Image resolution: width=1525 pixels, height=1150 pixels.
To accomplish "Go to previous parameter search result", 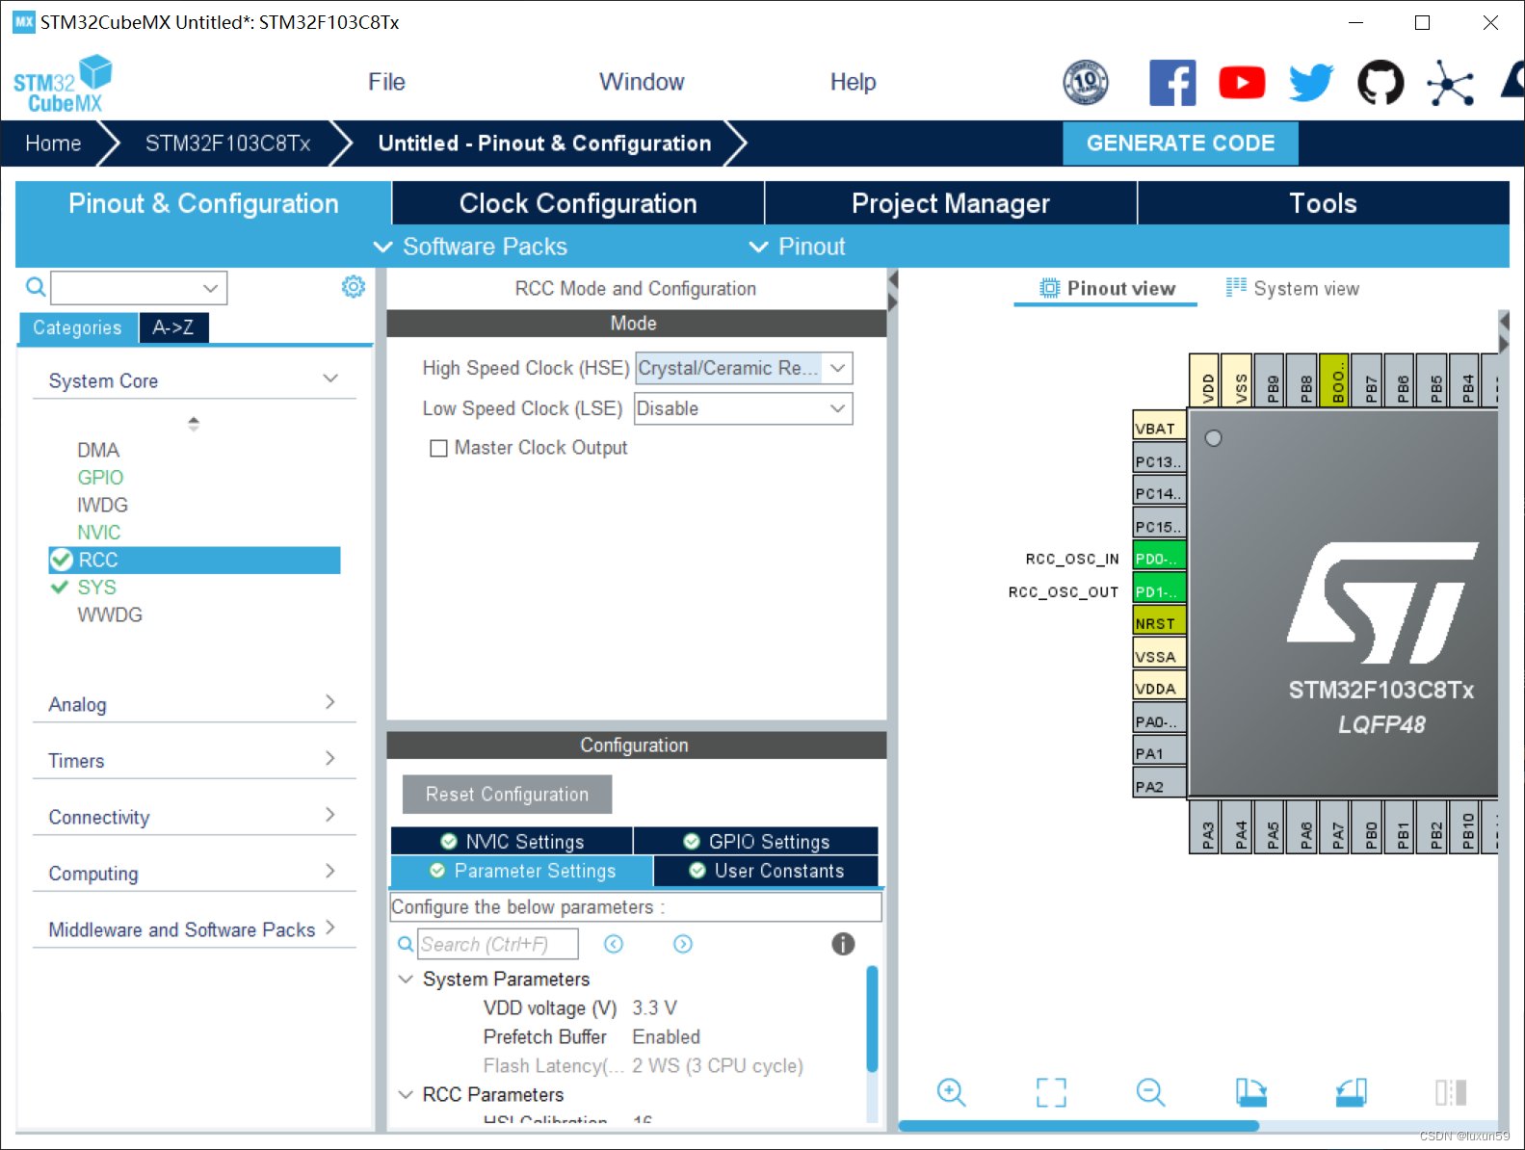I will tap(614, 944).
